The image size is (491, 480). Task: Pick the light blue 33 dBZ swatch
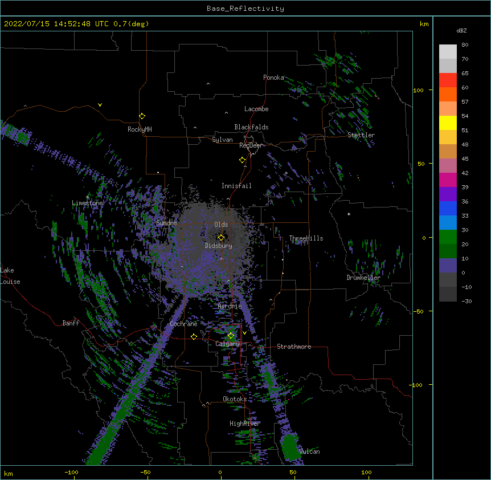point(448,223)
